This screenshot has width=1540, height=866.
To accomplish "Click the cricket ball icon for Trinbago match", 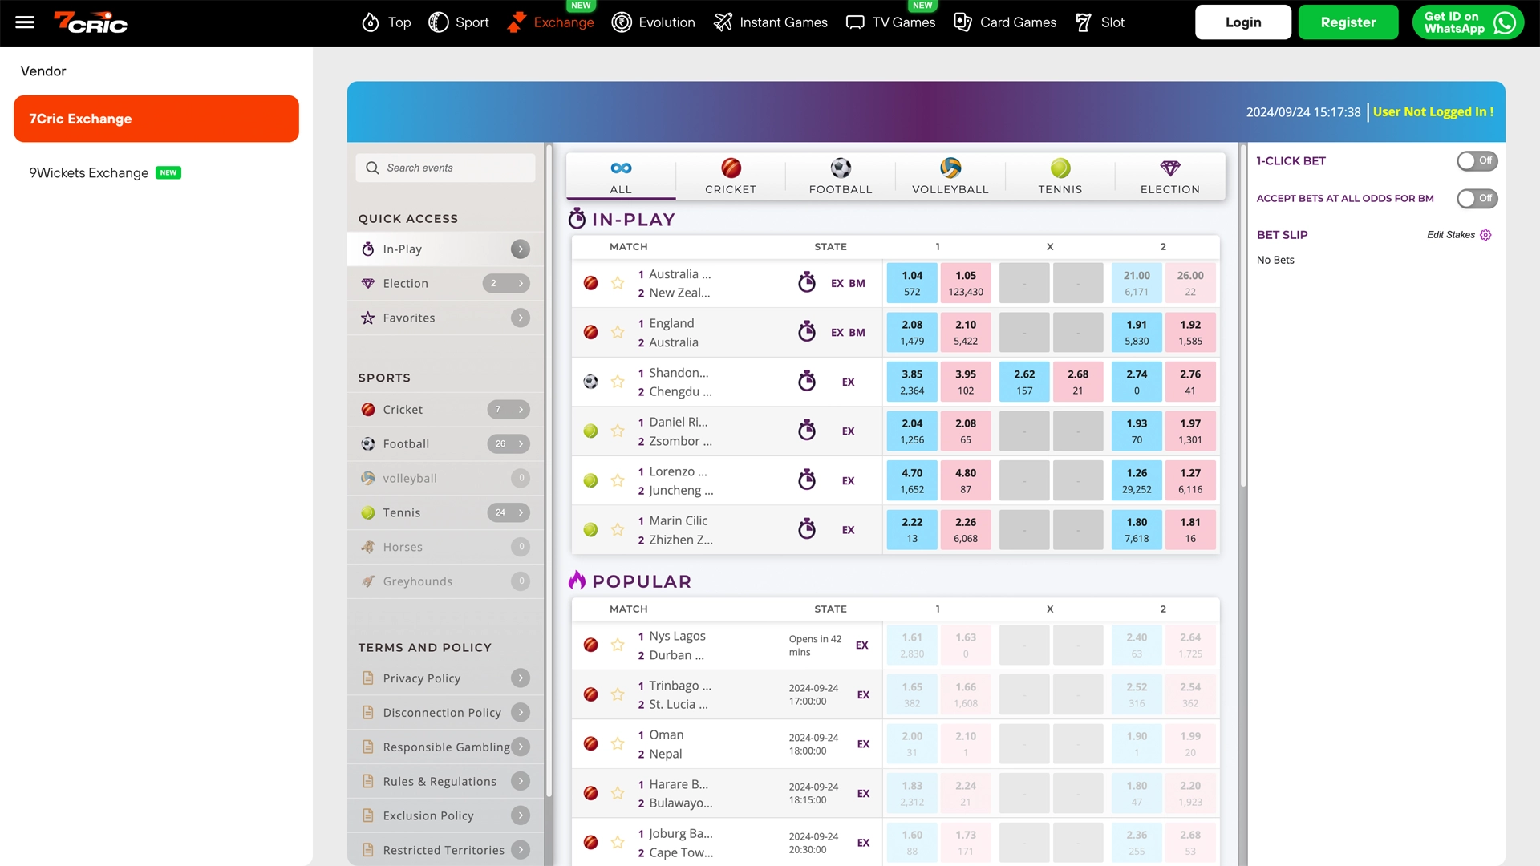I will [591, 694].
